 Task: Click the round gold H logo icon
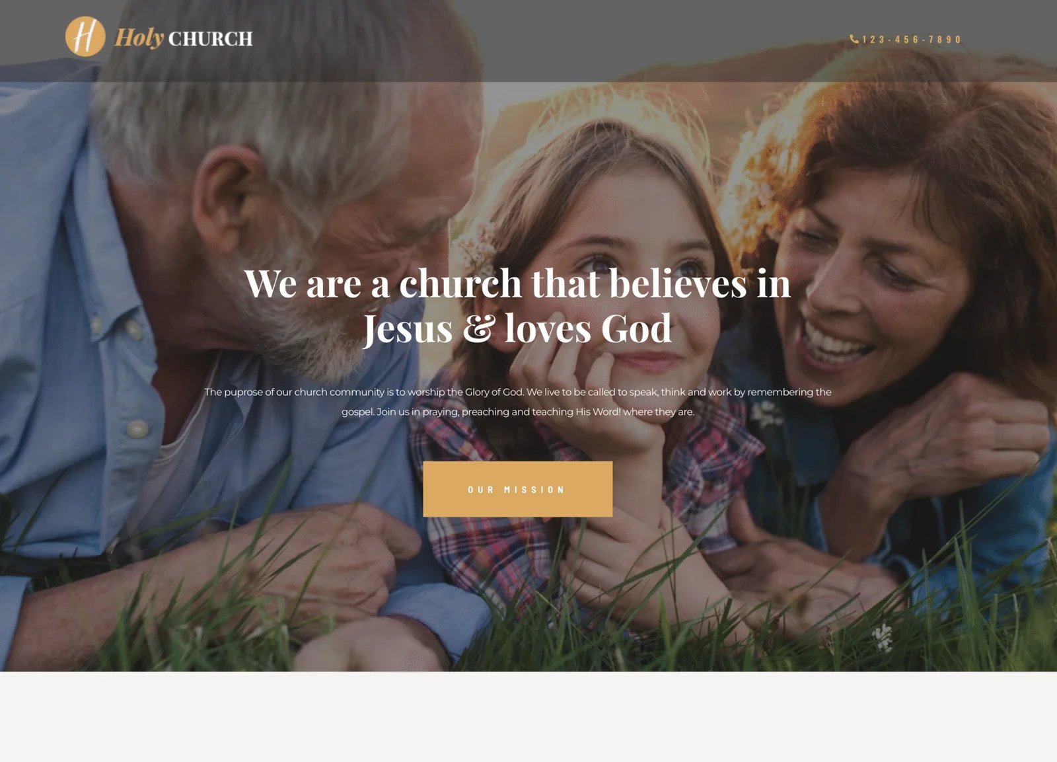pyautogui.click(x=85, y=36)
